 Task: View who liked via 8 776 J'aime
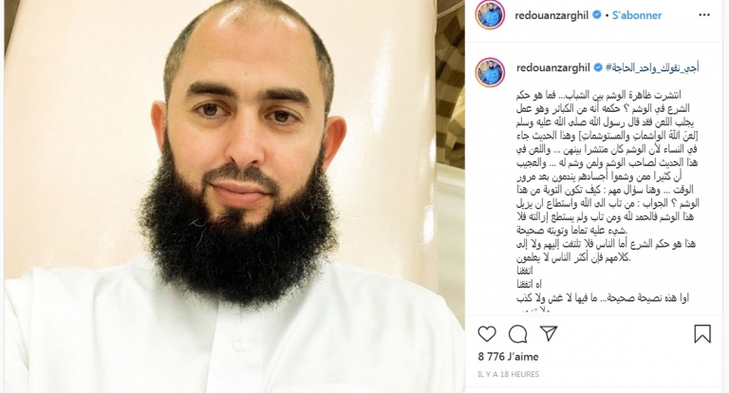pyautogui.click(x=508, y=357)
